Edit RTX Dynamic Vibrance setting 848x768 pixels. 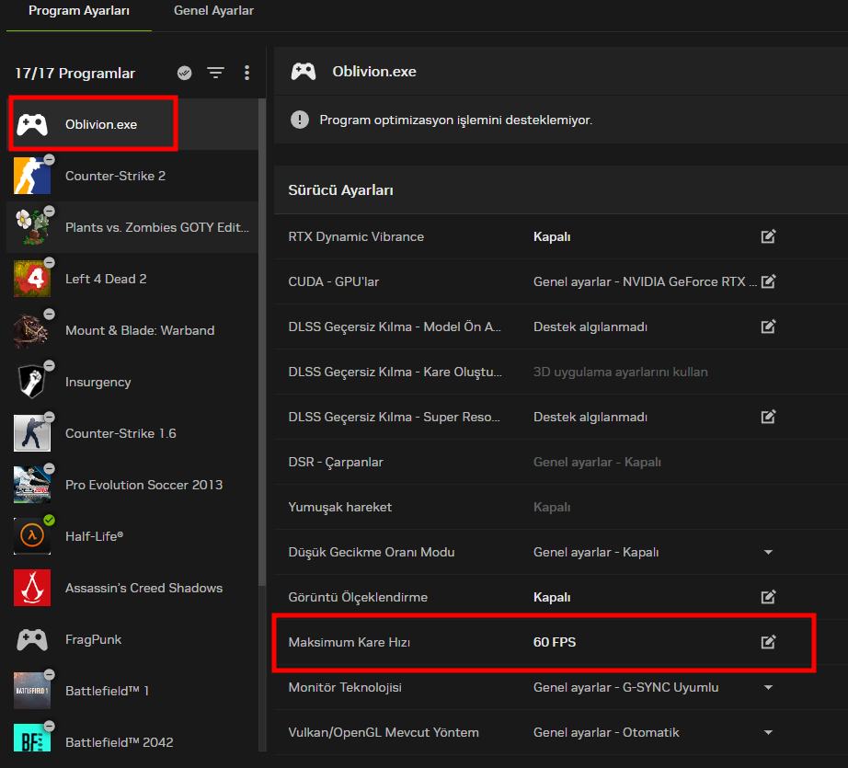coord(768,236)
